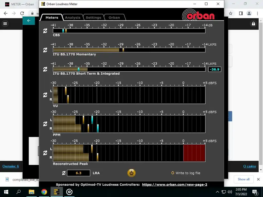Click the ITU BS.1770 Momentary meter bar
The image size is (263, 197).
(x=129, y=50)
